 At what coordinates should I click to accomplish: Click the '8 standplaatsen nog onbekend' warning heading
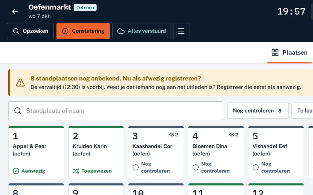click(116, 78)
